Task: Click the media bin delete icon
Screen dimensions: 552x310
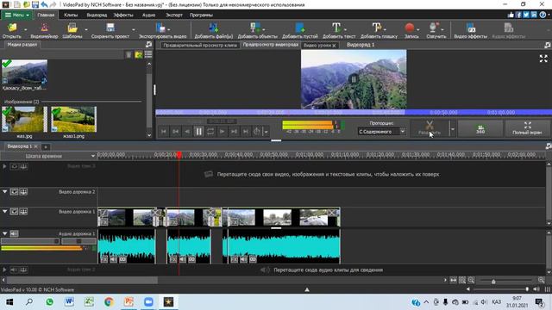Action: [x=129, y=55]
